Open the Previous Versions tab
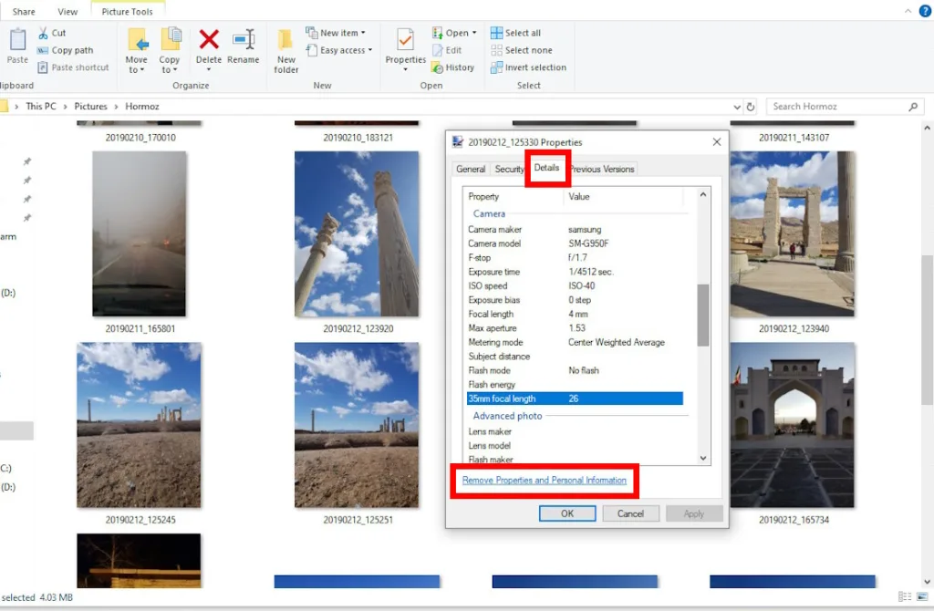This screenshot has height=611, width=934. (602, 169)
